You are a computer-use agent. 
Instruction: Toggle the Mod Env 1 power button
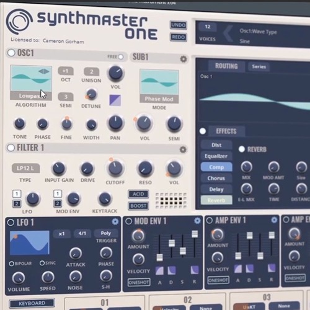pyautogui.click(x=128, y=221)
